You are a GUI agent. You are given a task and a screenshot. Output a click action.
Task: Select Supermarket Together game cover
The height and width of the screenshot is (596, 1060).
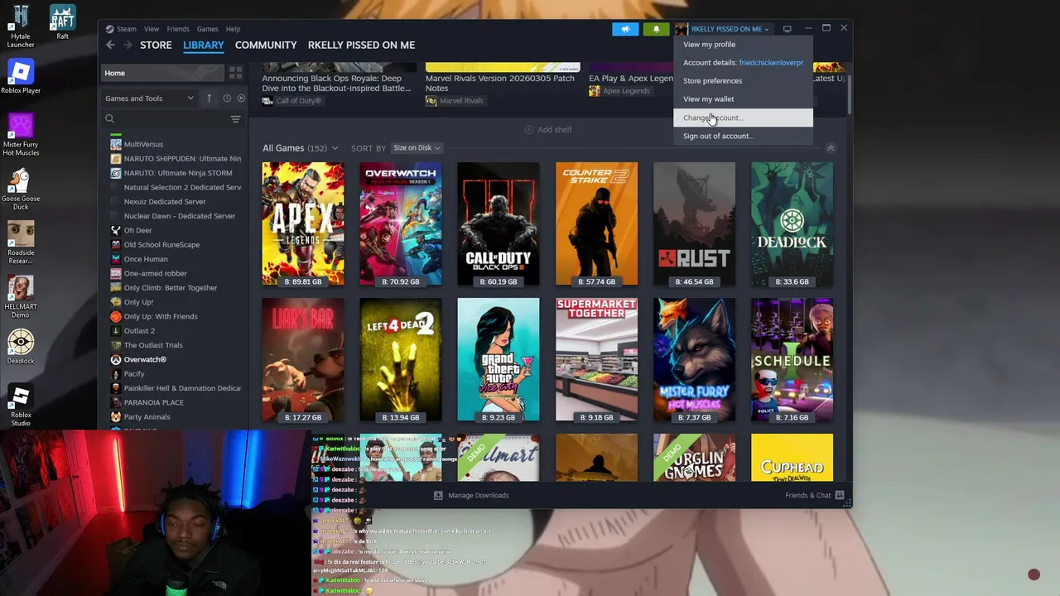tap(596, 360)
